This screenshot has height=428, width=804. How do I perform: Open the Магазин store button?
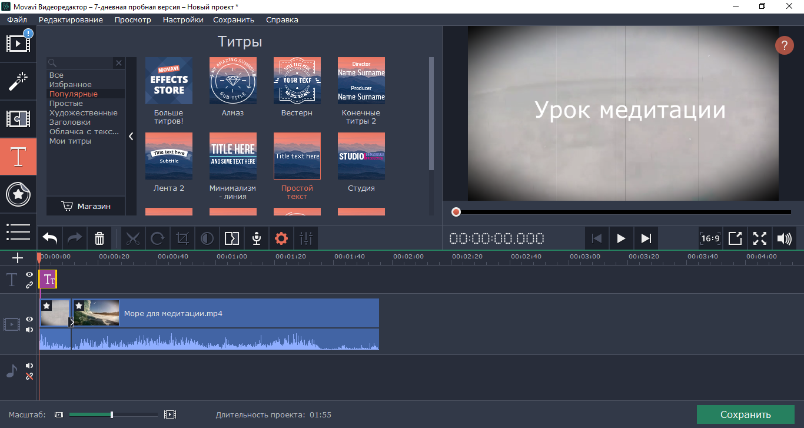pos(86,206)
